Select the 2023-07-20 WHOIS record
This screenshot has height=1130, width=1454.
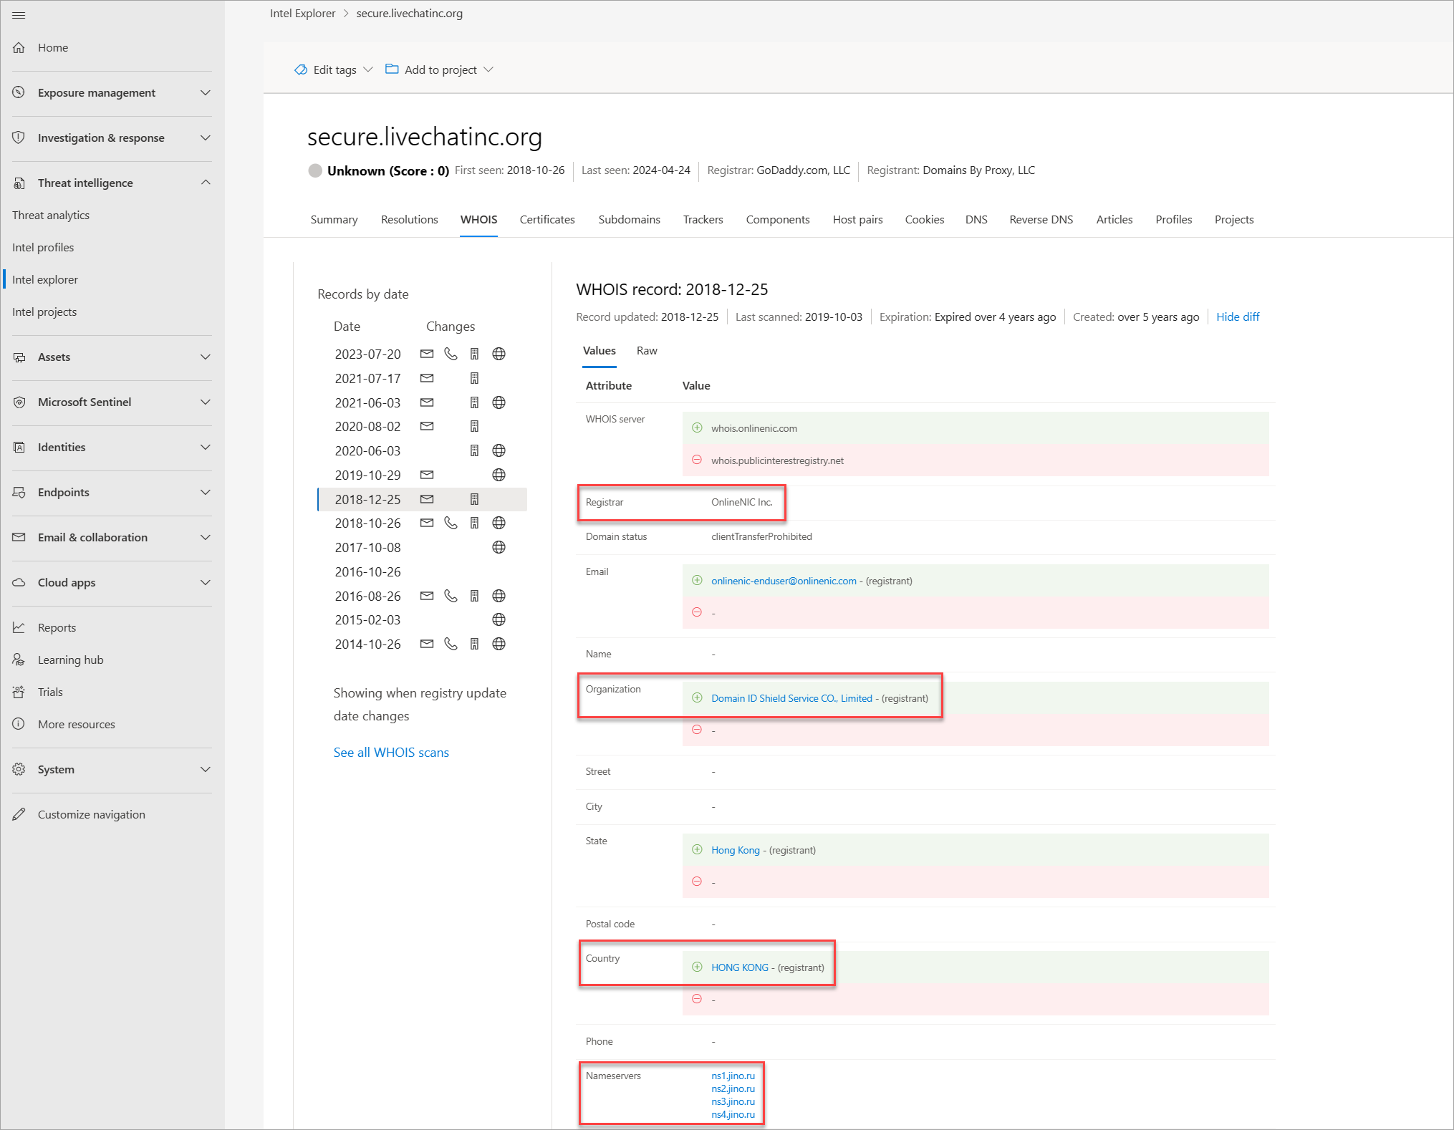pos(367,354)
